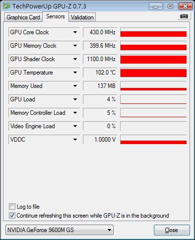This screenshot has height=240, width=195.
Task: Enable the Log to file checkbox
Action: click(x=12, y=207)
